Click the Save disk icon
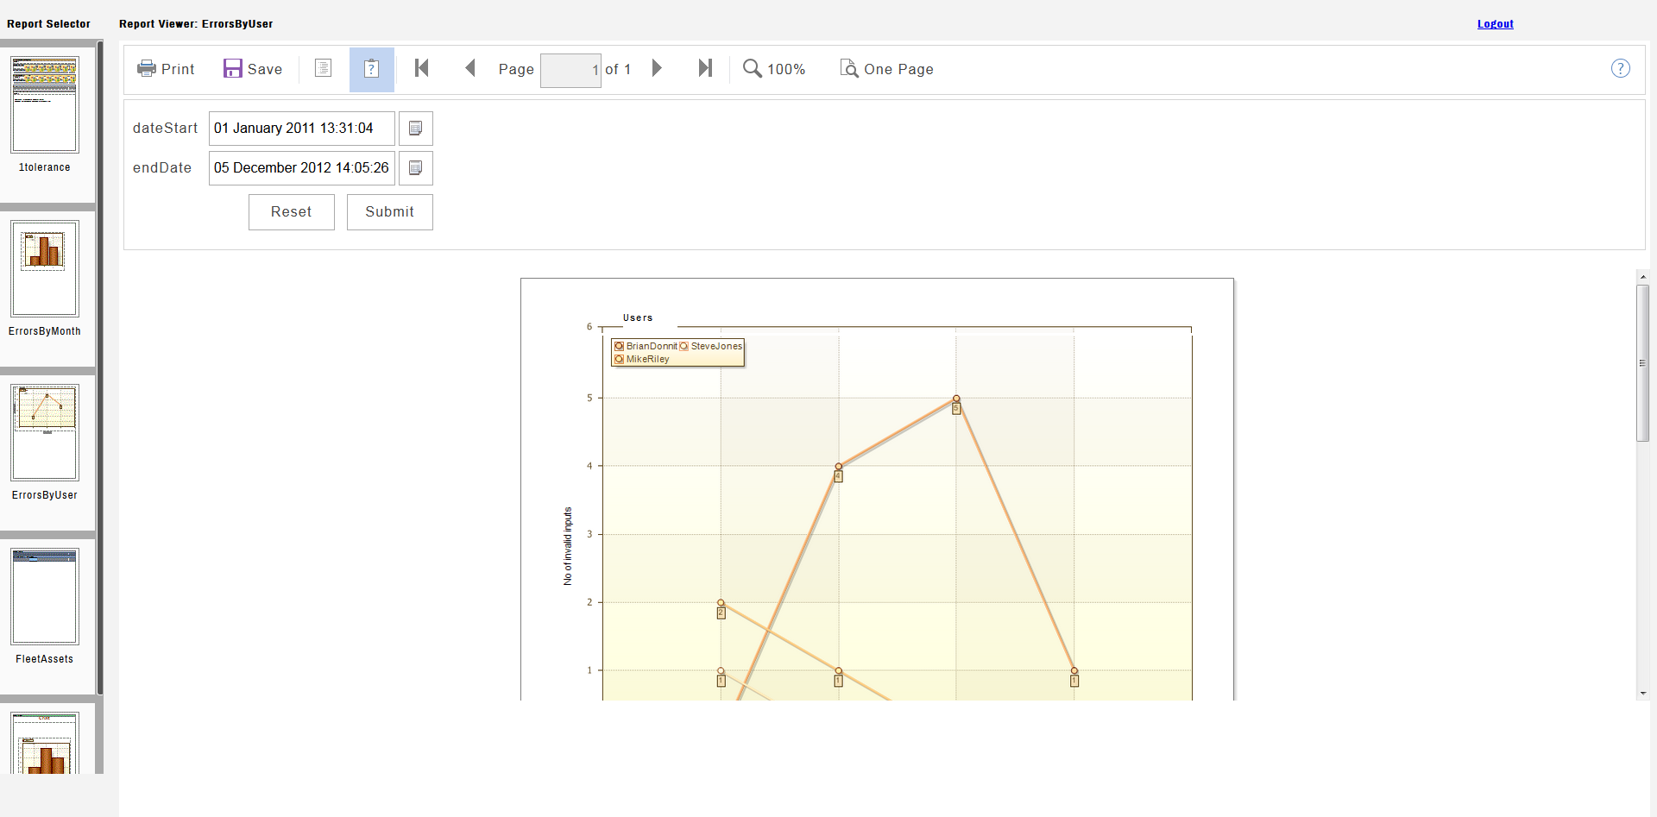 (x=233, y=69)
